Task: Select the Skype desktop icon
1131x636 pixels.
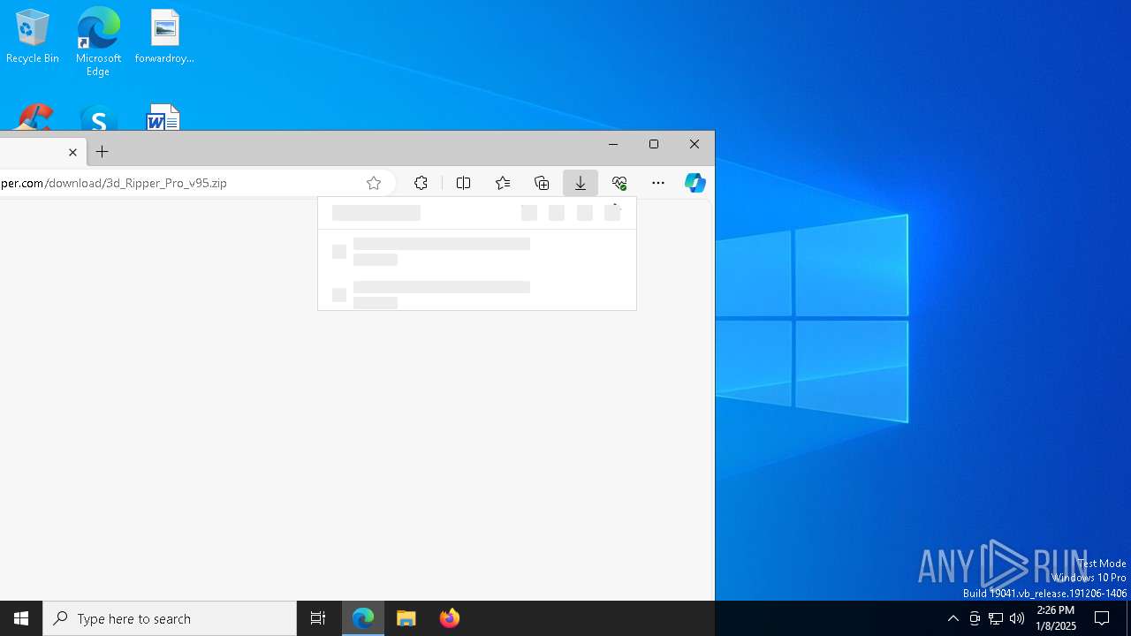Action: point(98,118)
